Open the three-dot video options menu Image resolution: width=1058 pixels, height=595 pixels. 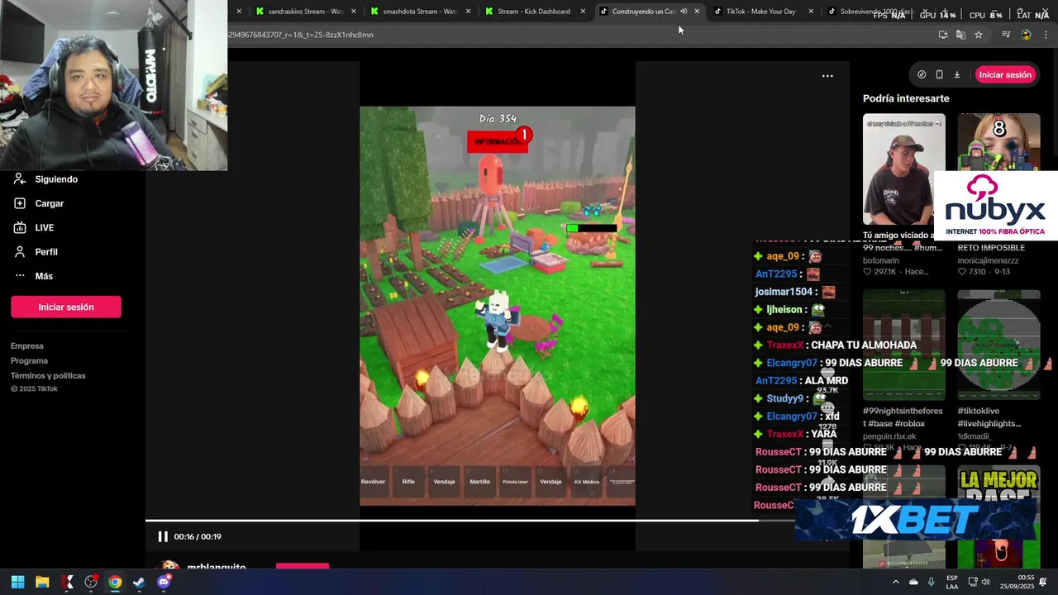(827, 76)
